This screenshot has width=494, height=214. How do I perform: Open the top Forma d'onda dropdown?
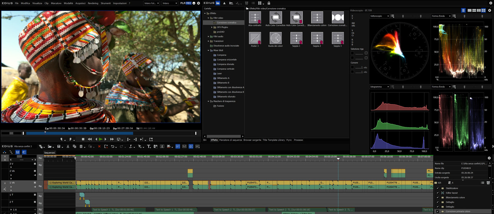442,16
